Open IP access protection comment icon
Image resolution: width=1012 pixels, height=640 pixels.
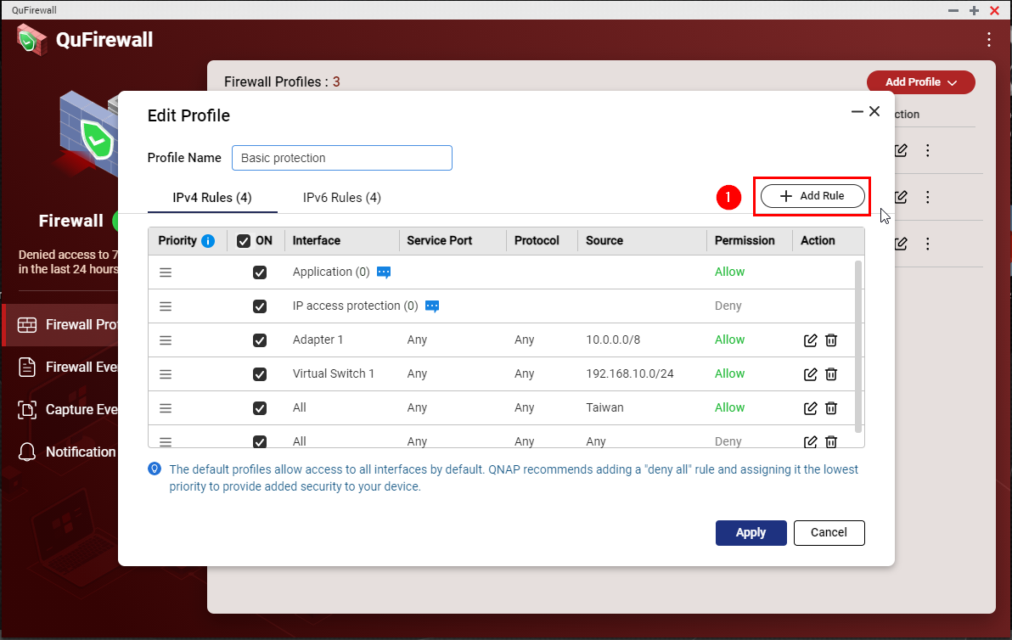pos(432,306)
